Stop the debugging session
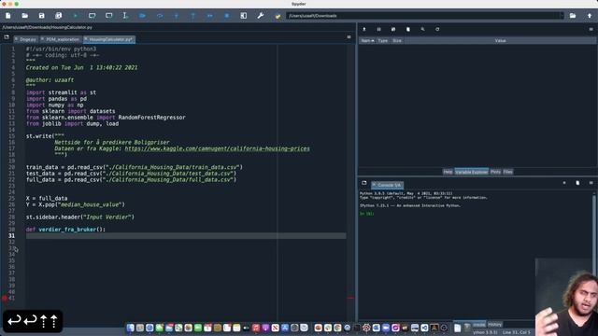Image resolution: width=598 pixels, height=336 pixels. coord(226,16)
